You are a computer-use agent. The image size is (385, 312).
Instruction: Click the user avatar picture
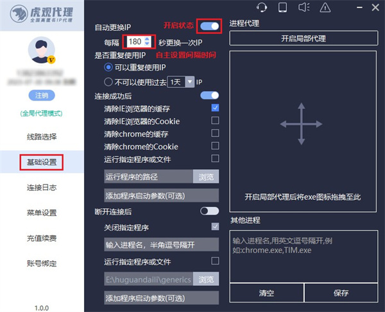[x=42, y=51]
